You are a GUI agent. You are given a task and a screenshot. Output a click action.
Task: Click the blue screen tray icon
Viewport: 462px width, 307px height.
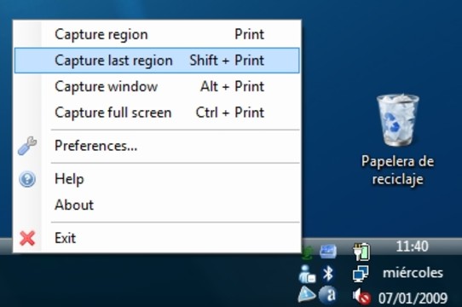(328, 252)
